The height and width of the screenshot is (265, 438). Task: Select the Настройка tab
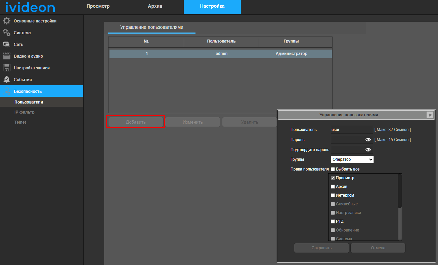(x=212, y=6)
